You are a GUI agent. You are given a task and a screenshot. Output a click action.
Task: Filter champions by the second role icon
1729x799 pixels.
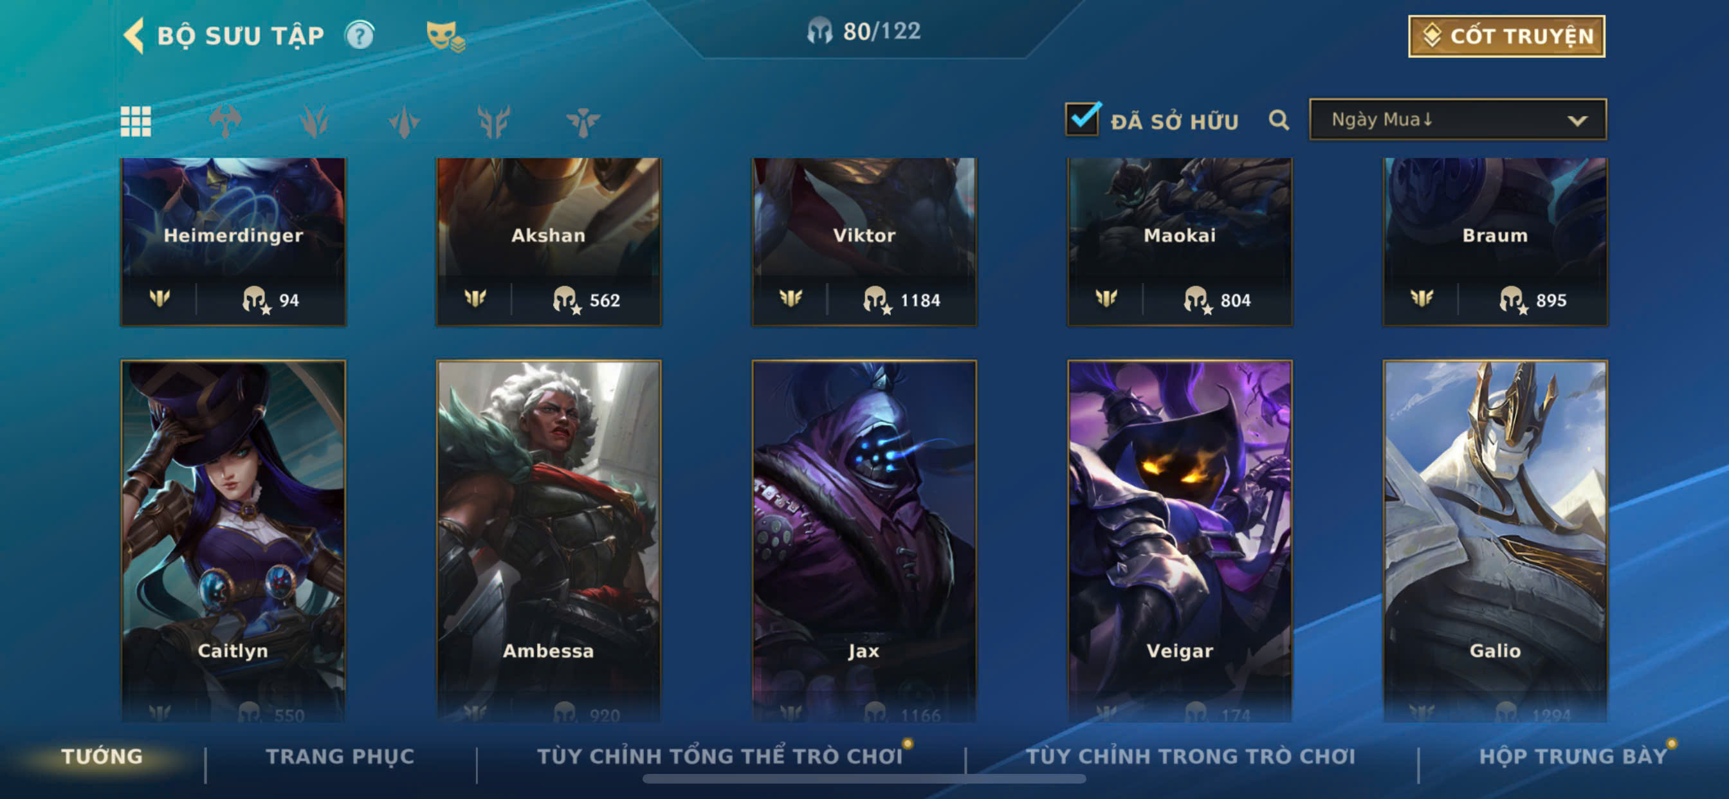pyautogui.click(x=314, y=122)
